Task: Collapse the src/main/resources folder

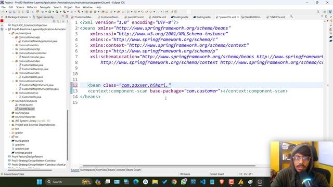Action: pos(9,101)
